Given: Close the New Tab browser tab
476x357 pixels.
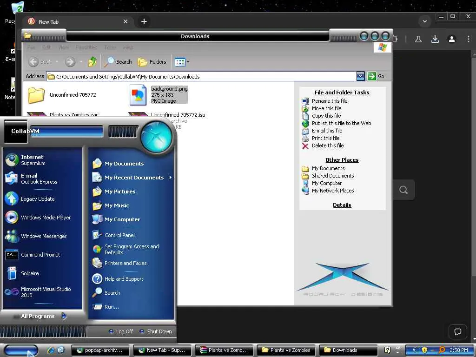Looking at the screenshot, I should click(x=126, y=21).
